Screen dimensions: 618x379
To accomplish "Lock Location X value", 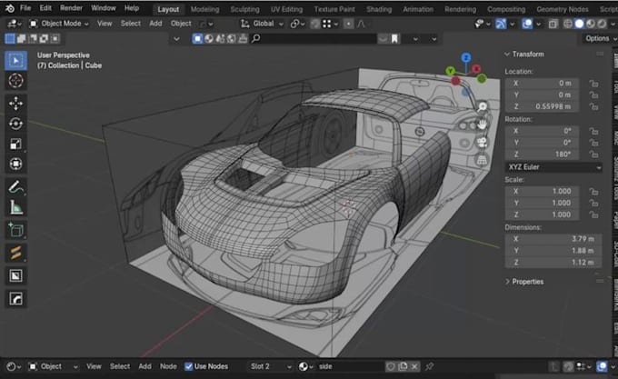I will (593, 84).
